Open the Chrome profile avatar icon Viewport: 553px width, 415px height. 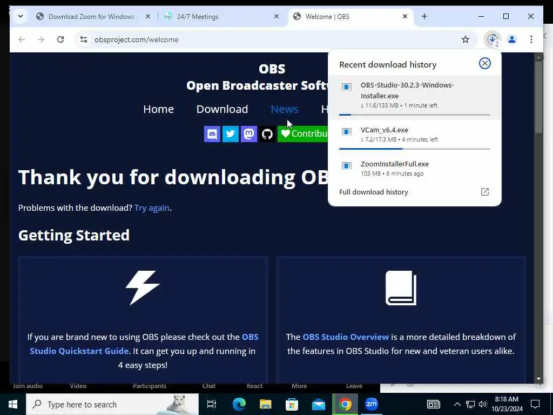[x=512, y=39]
